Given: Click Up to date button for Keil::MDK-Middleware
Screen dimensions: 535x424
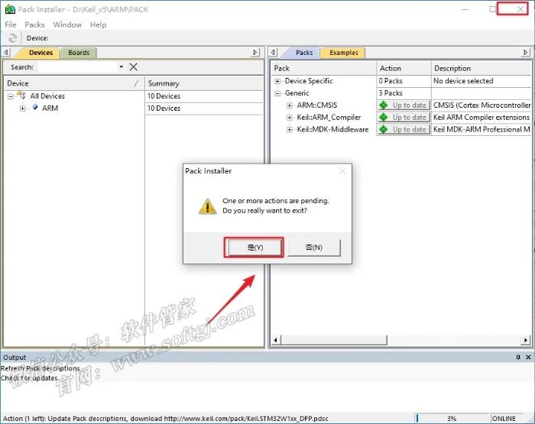Looking at the screenshot, I should click(x=404, y=129).
